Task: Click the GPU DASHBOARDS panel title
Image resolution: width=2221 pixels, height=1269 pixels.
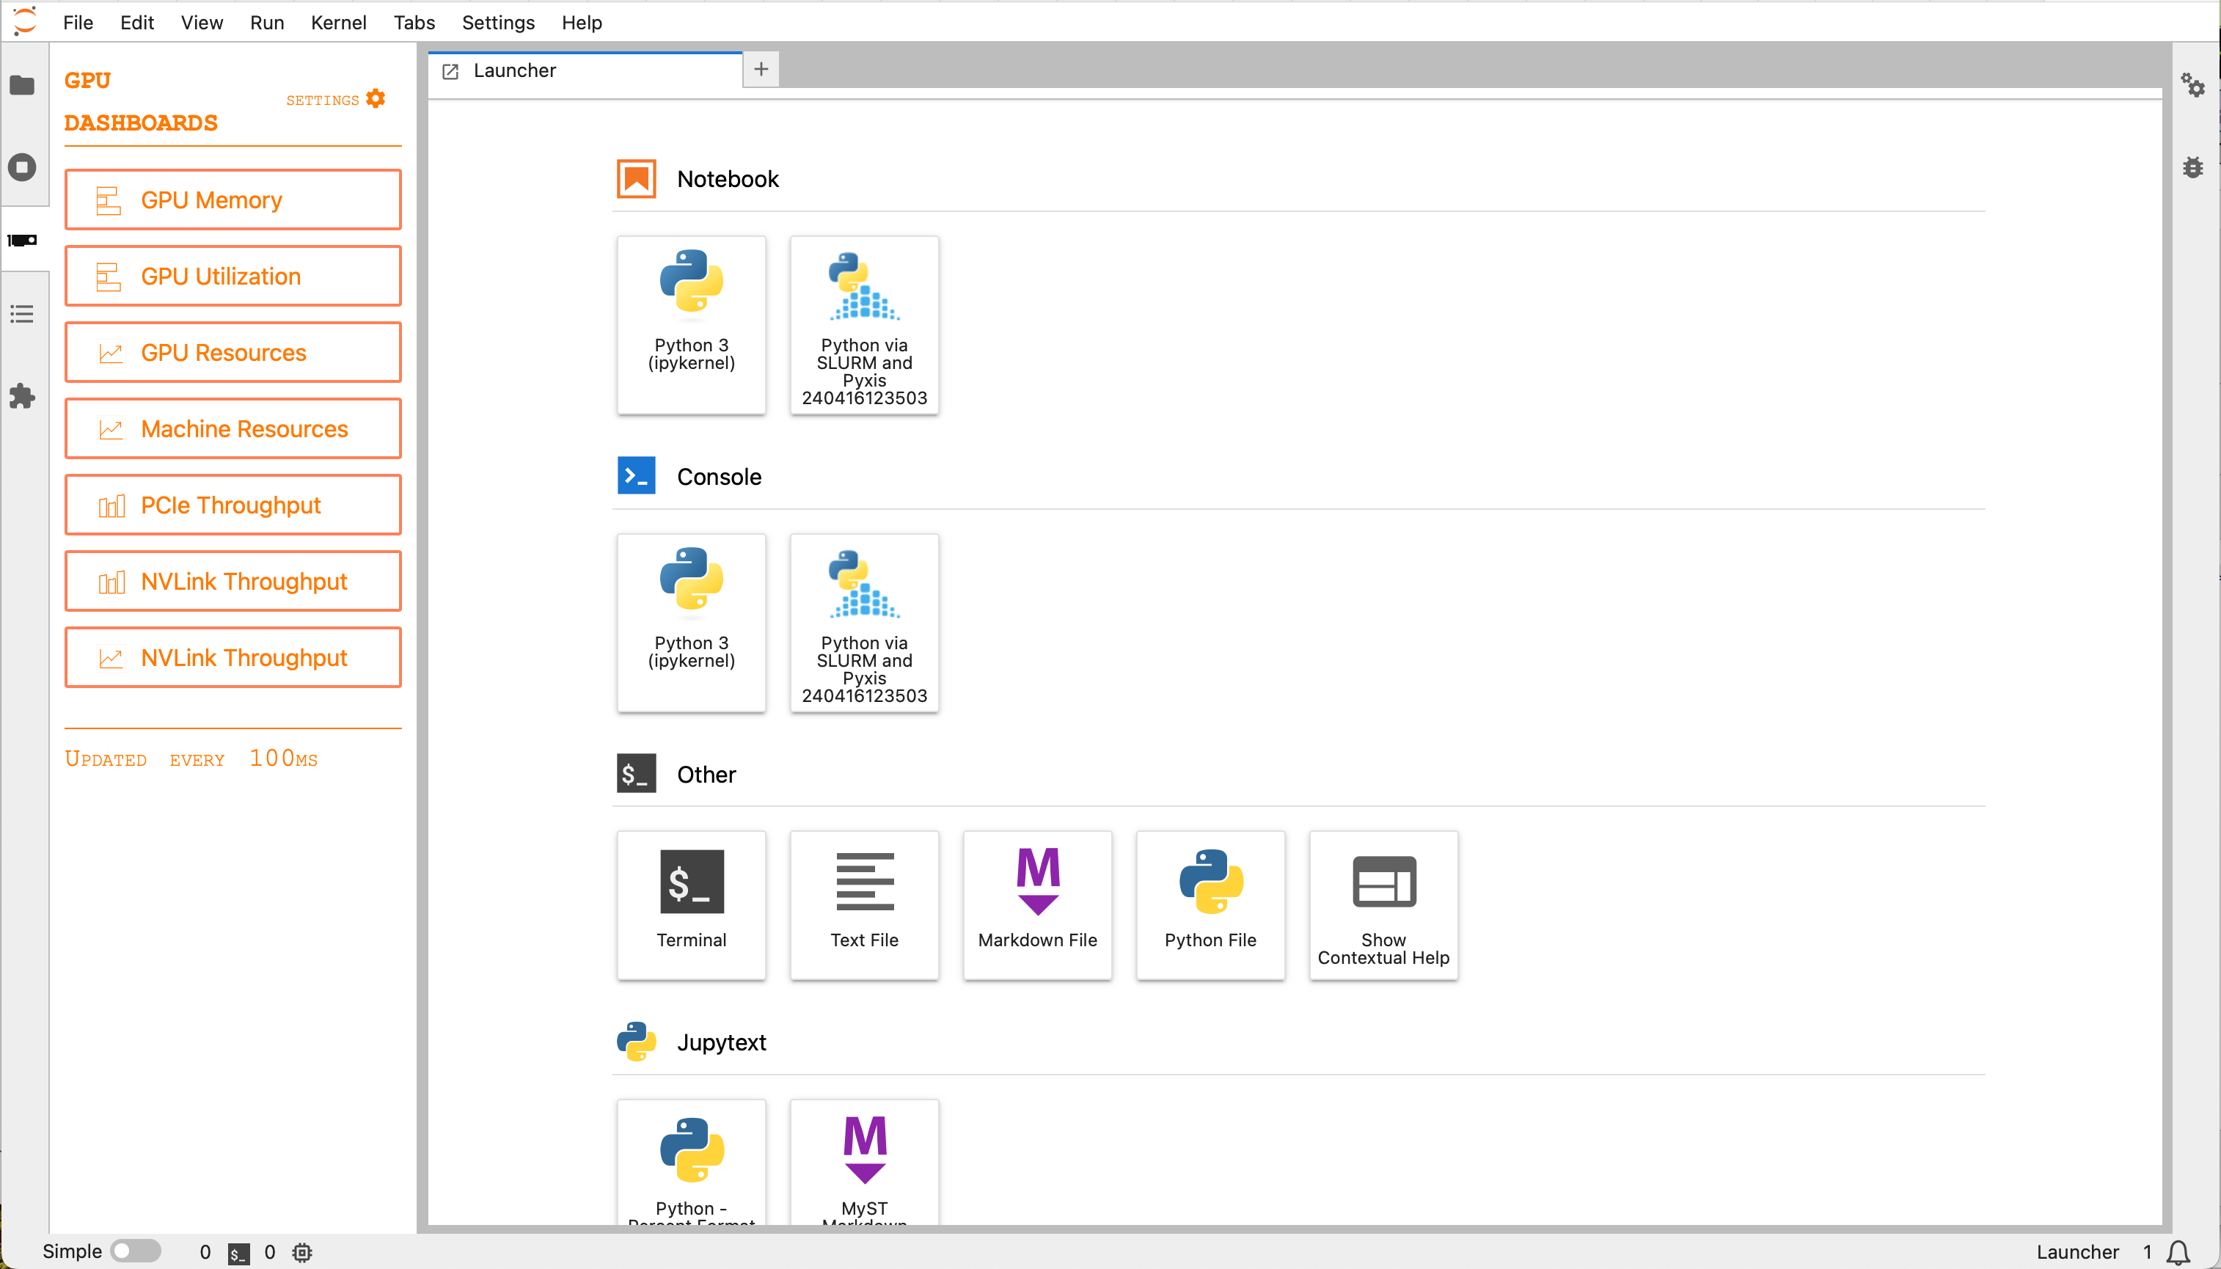Action: pos(140,101)
